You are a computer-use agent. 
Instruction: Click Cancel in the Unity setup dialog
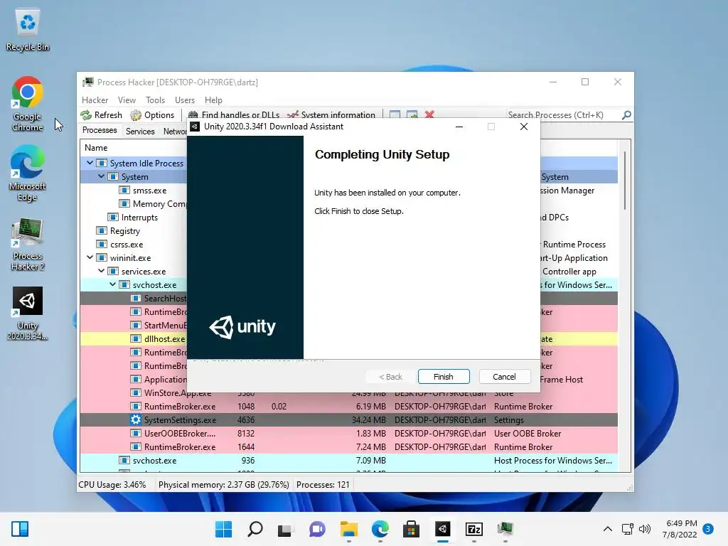pyautogui.click(x=504, y=377)
